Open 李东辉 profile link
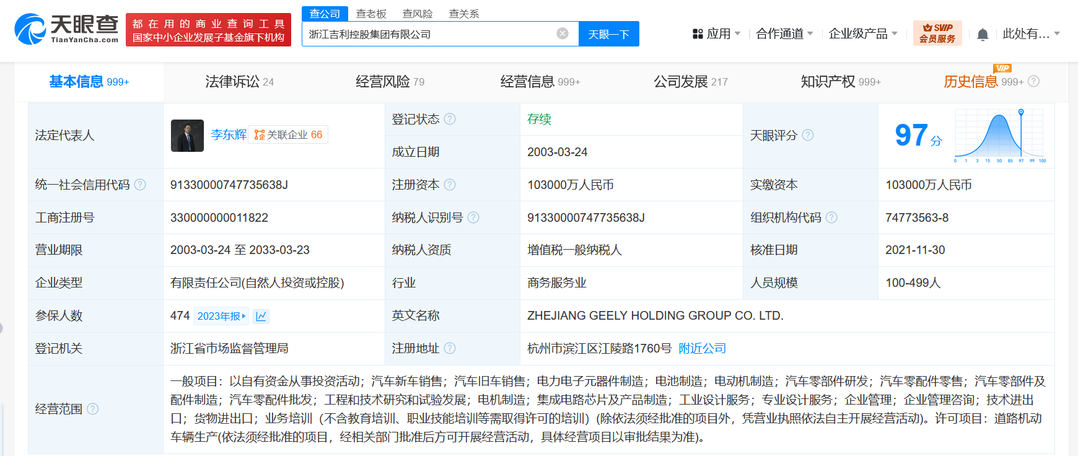Image resolution: width=1078 pixels, height=456 pixels. [228, 134]
